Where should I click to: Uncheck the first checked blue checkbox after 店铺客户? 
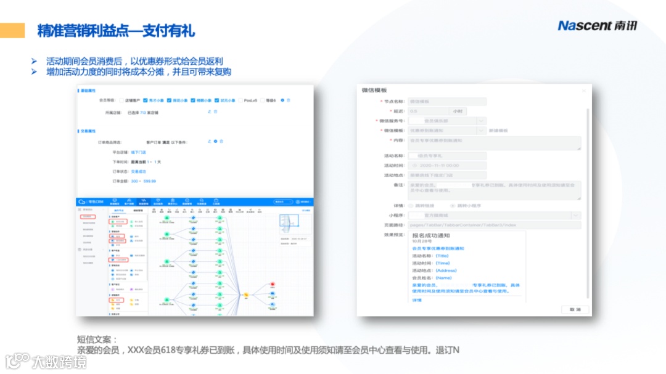[146, 100]
